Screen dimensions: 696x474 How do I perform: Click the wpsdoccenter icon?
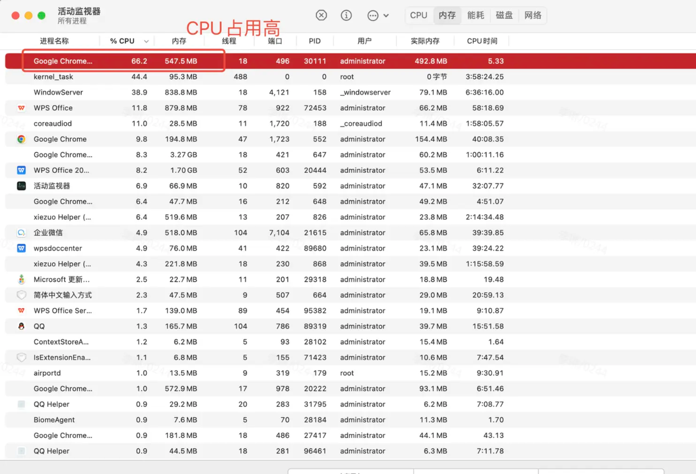pos(21,249)
